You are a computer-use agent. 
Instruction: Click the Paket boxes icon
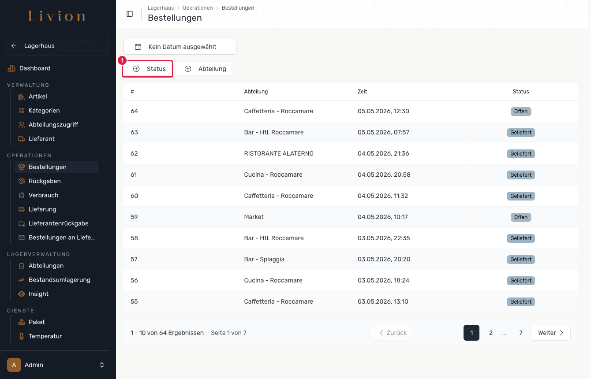coord(22,322)
